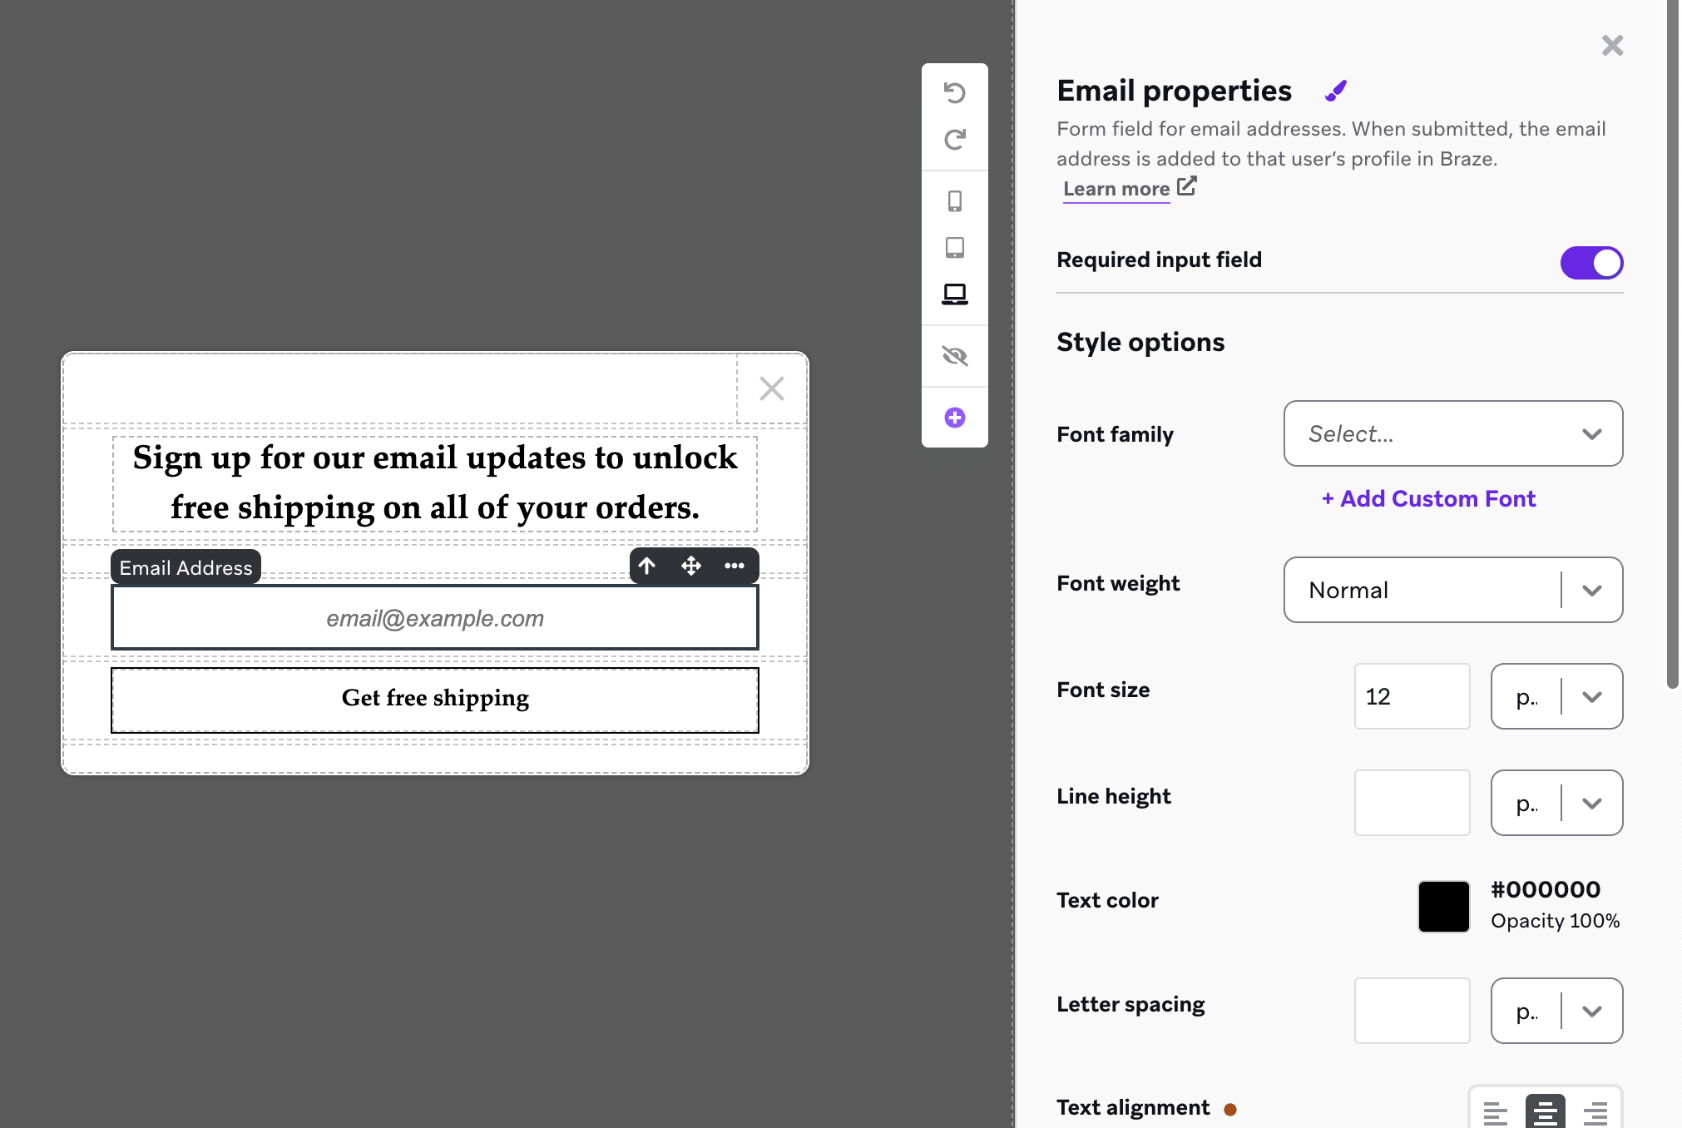
Task: Open more options for the Email Address field
Action: pyautogui.click(x=735, y=566)
